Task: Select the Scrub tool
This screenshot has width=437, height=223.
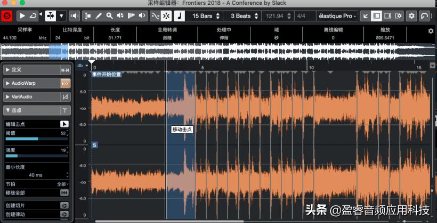Action: pyautogui.click(x=131, y=16)
